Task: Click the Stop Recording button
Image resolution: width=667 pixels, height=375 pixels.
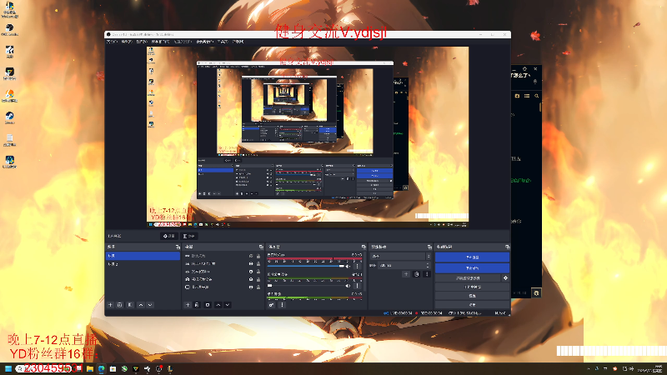Action: pyautogui.click(x=472, y=267)
